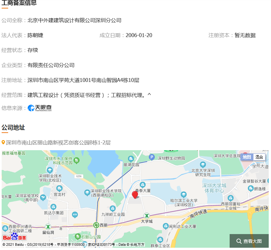271x250 pixels.
Task: Click the registered capital value 暂无数据
Action: click(245, 35)
